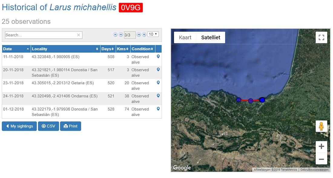Image resolution: width=333 pixels, height=178 pixels.
Task: Click the Search input field
Action: point(40,35)
